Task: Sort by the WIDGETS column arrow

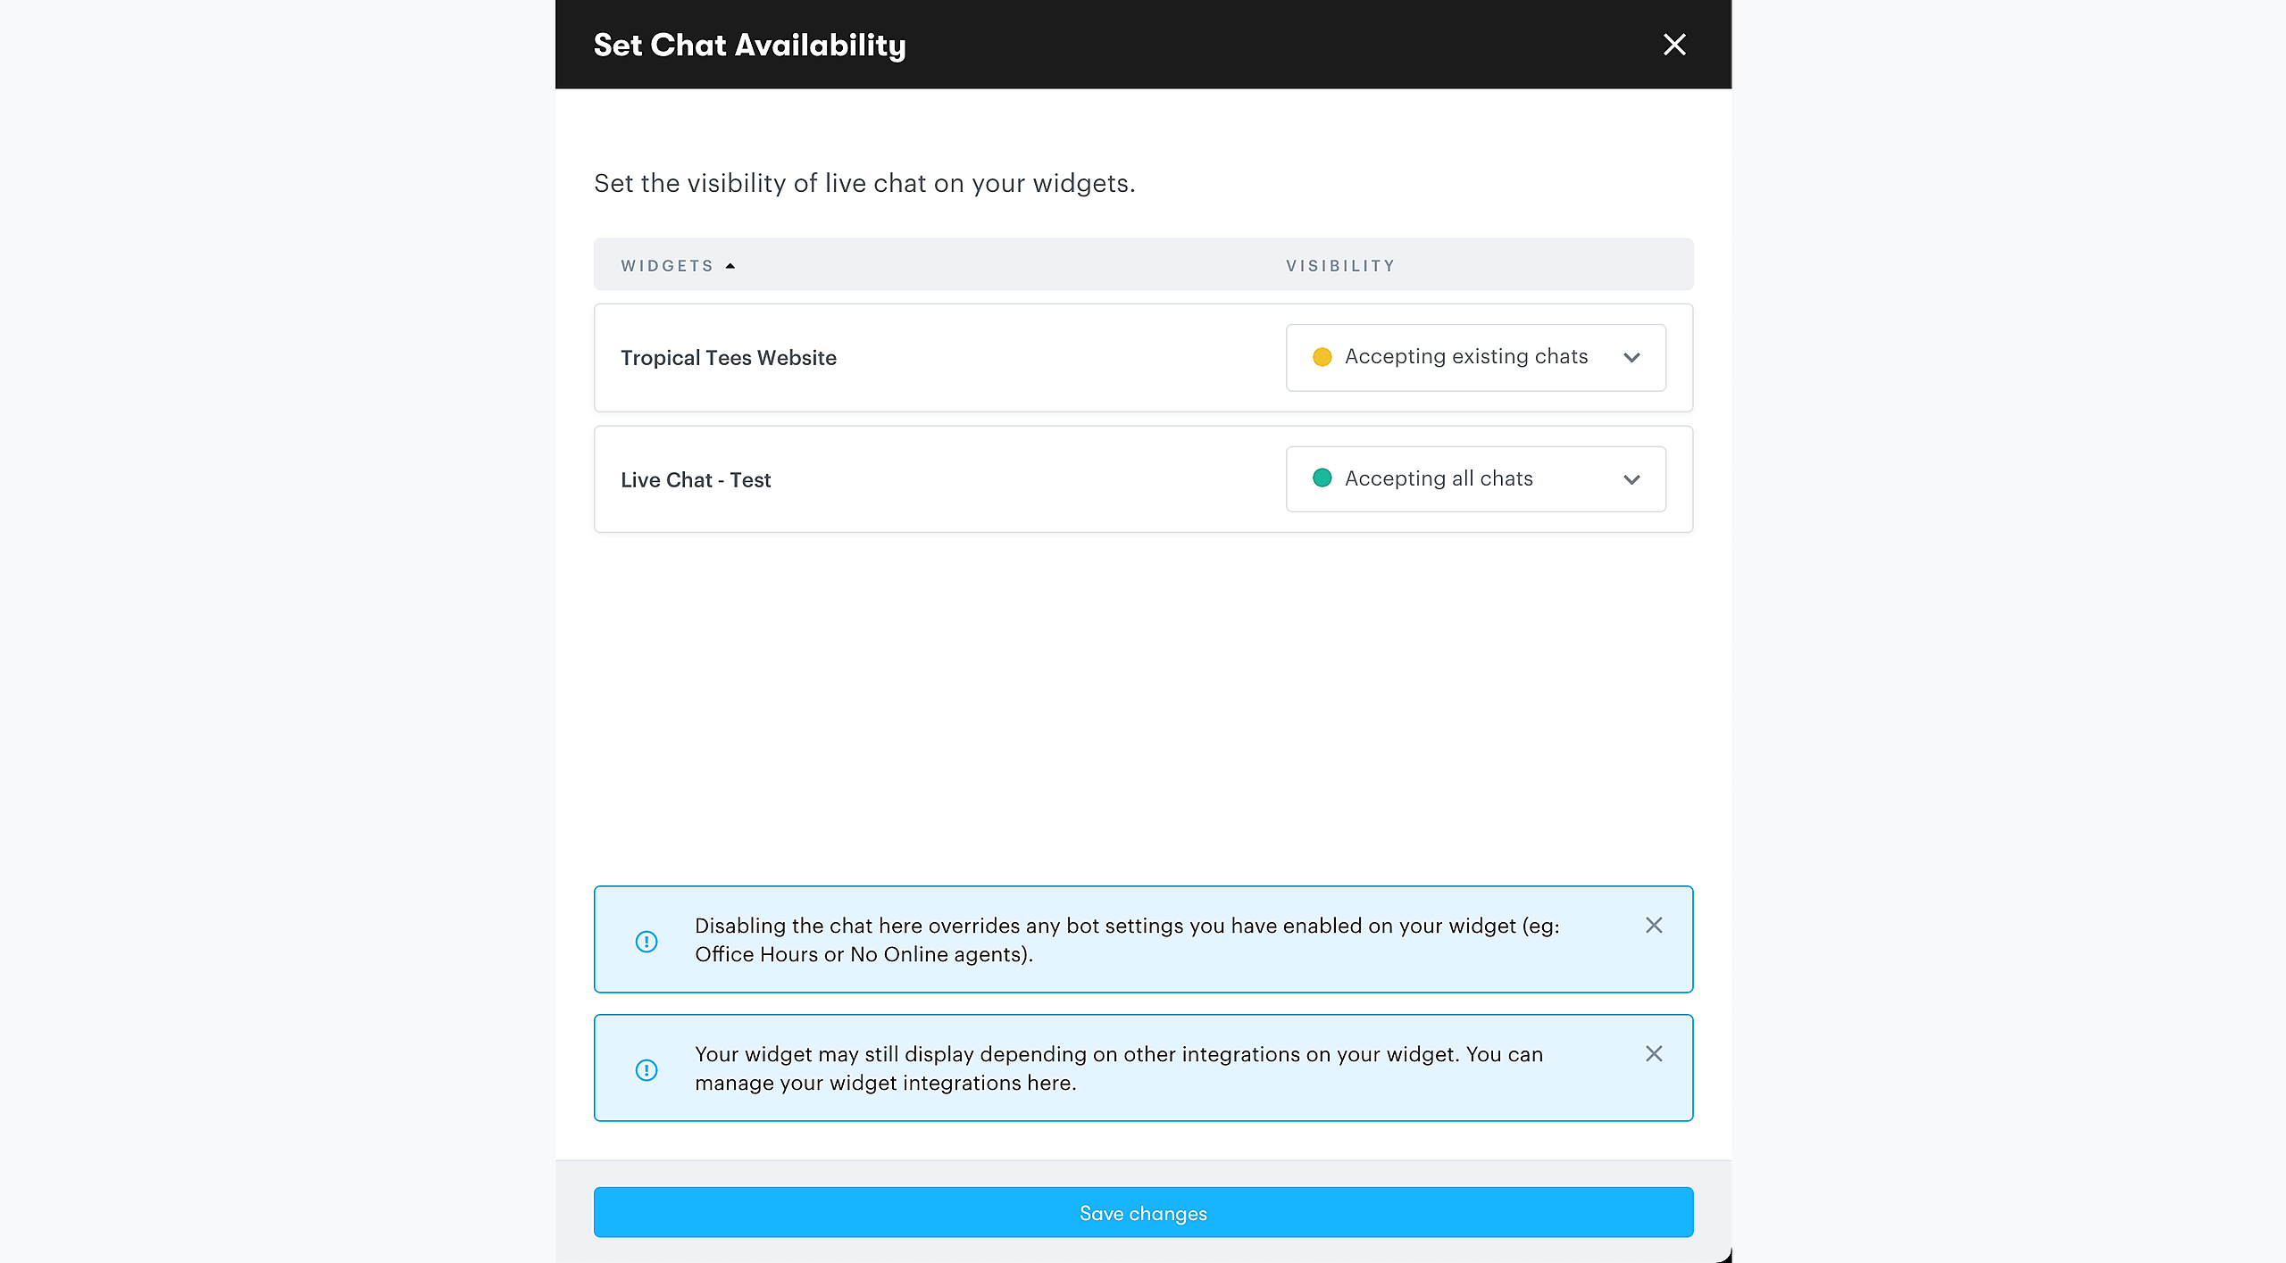Action: click(730, 266)
